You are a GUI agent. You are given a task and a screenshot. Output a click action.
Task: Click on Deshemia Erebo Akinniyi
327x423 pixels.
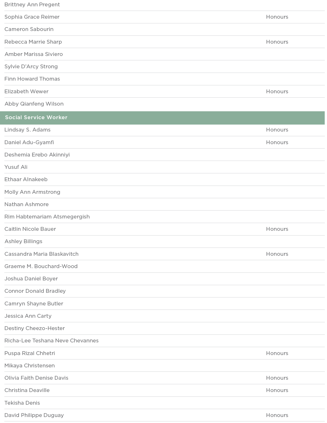[x=37, y=155]
